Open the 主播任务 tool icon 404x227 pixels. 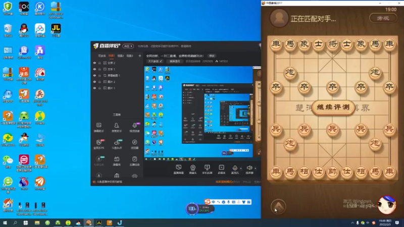click(134, 161)
